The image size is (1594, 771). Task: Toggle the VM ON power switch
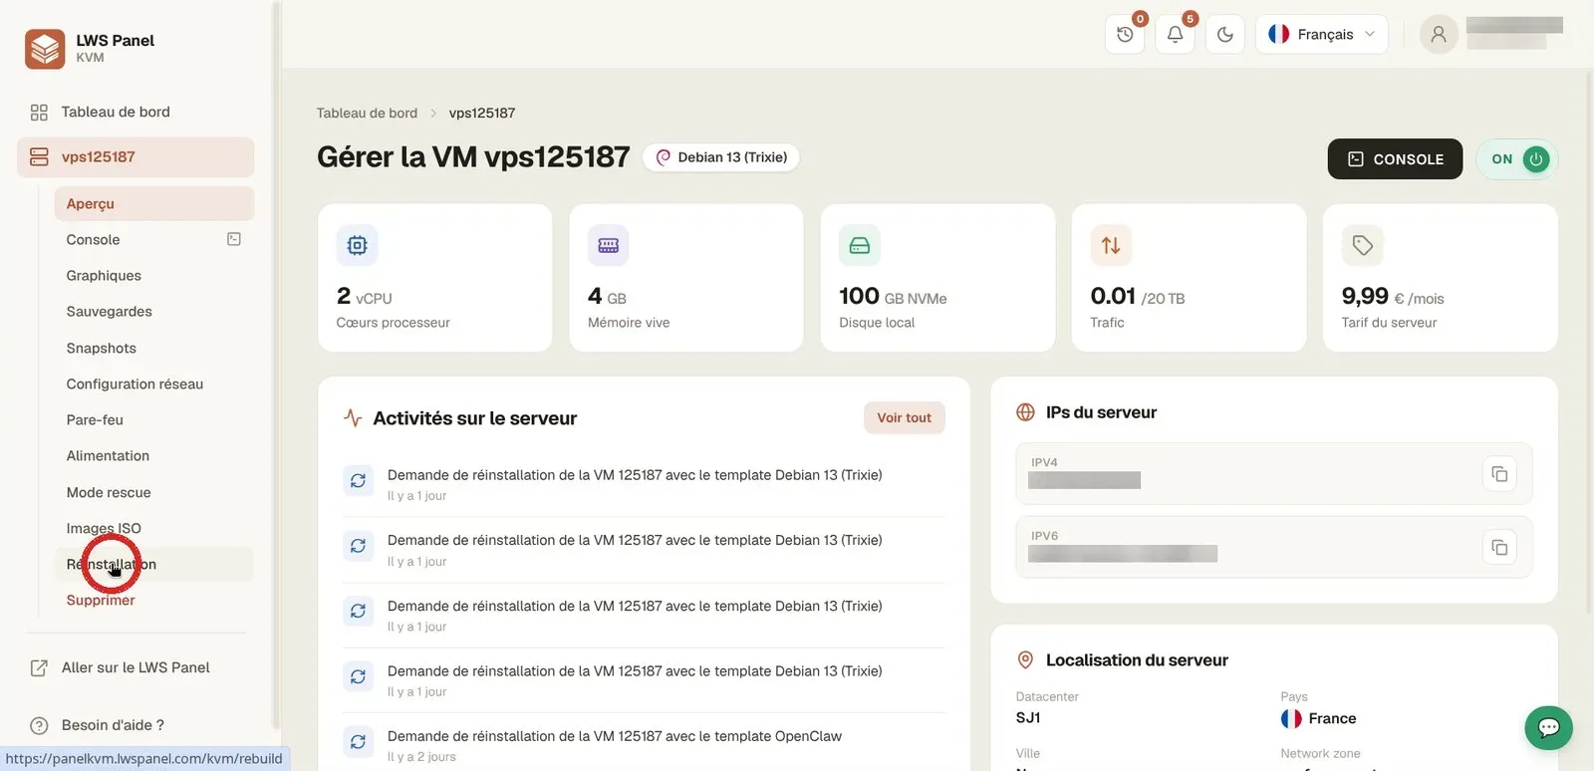(x=1518, y=159)
